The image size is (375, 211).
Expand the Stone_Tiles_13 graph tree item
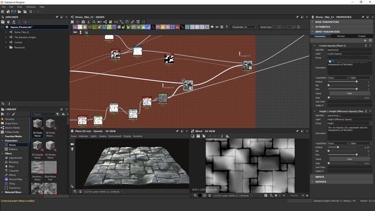(x=6, y=32)
